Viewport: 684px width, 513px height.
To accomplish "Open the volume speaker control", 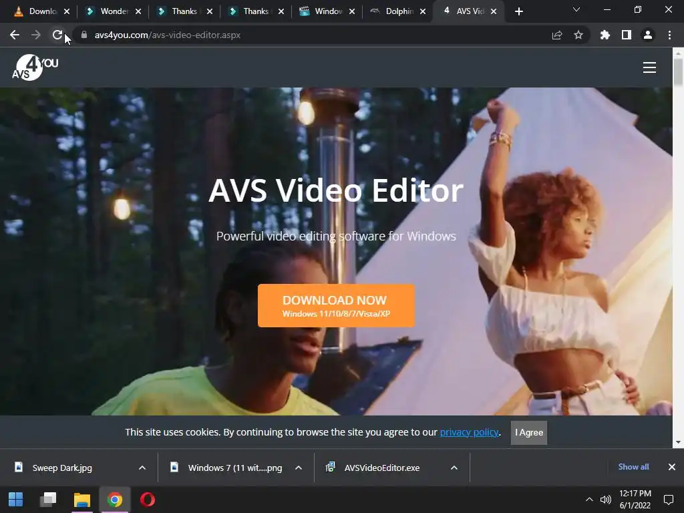I will point(605,500).
